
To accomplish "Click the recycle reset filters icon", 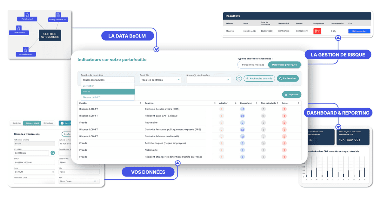I will pyautogui.click(x=239, y=78).
